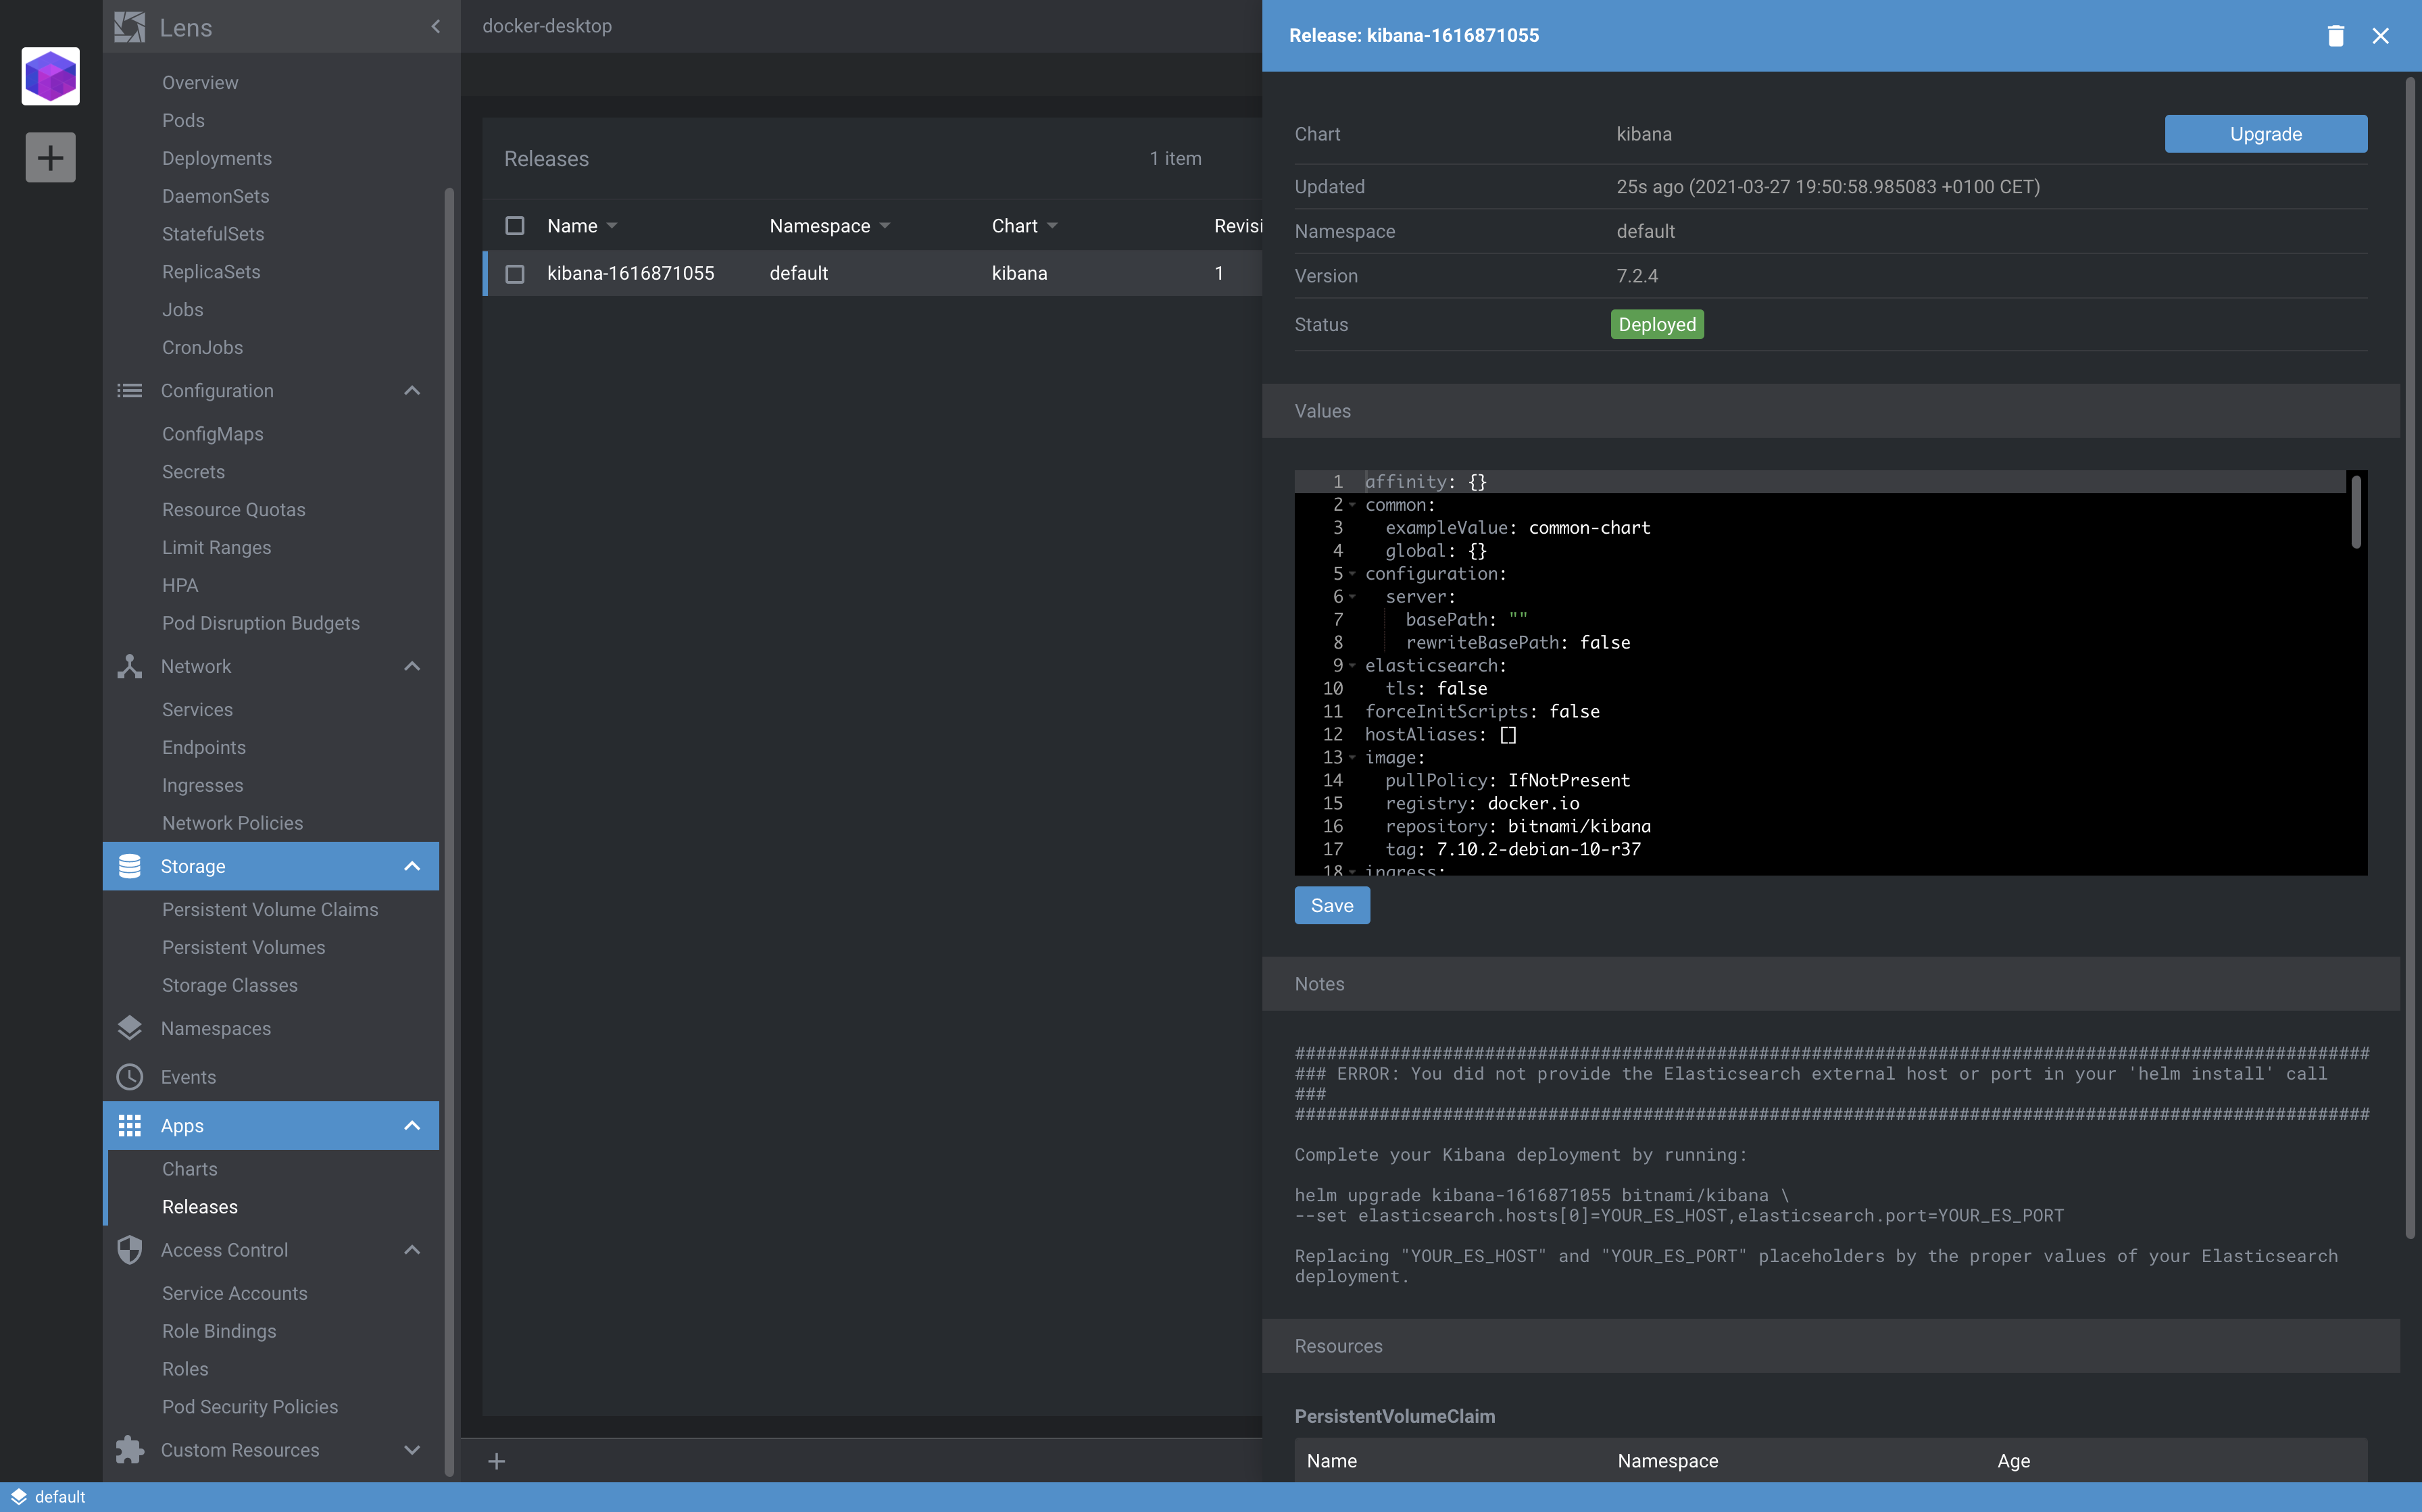Screen dimensions: 2422x1512
Task: Sort releases by Chart column arrow
Action: pyautogui.click(x=1052, y=226)
